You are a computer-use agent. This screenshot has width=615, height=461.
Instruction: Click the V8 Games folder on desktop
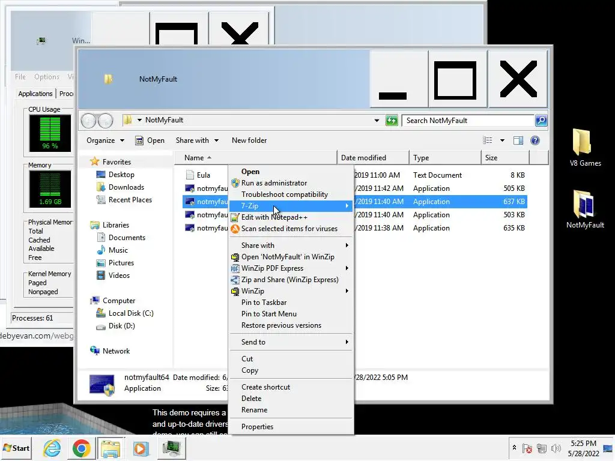point(581,142)
